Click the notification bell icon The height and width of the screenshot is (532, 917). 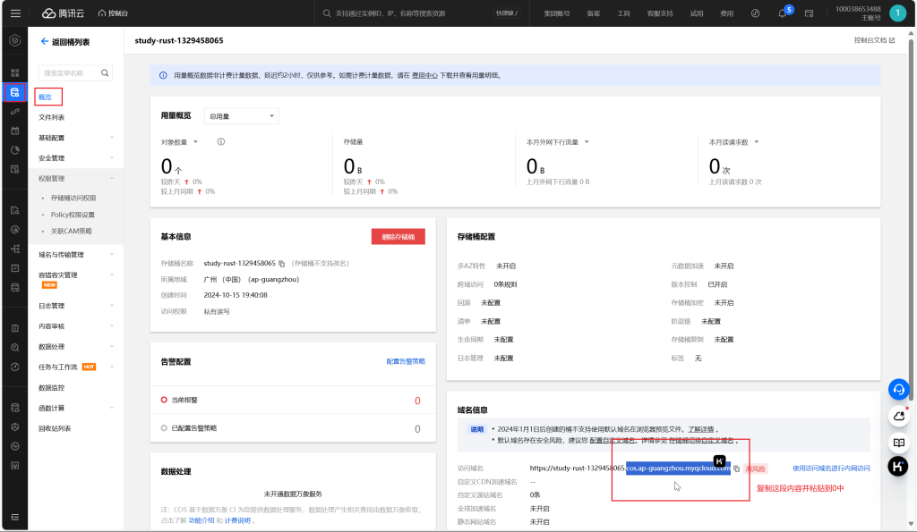pos(782,13)
